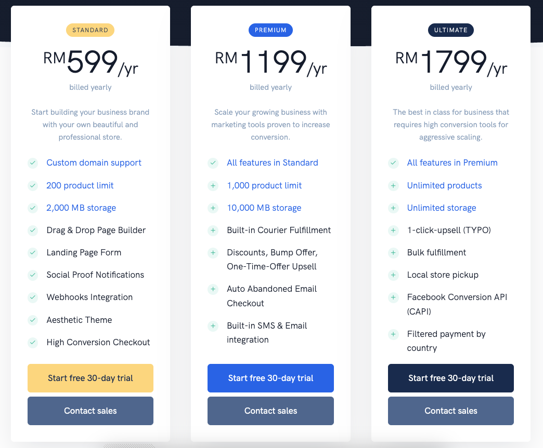Open the 200 product limit link
Image resolution: width=543 pixels, height=448 pixels.
coord(80,186)
